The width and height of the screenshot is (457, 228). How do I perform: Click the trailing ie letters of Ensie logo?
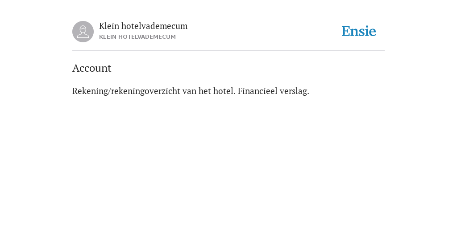[x=371, y=31]
